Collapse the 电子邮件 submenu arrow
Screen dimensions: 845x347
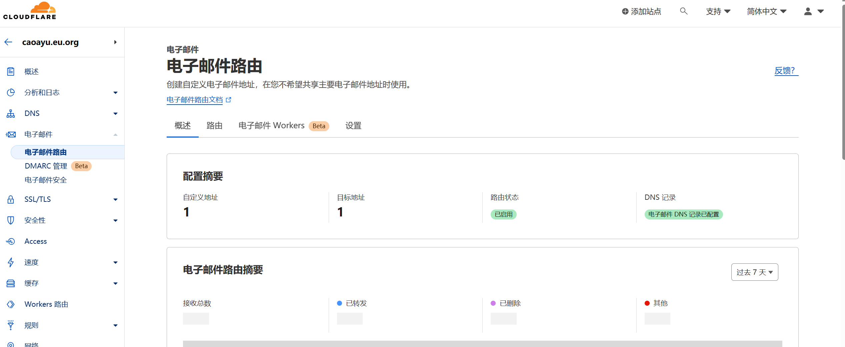[x=115, y=135]
